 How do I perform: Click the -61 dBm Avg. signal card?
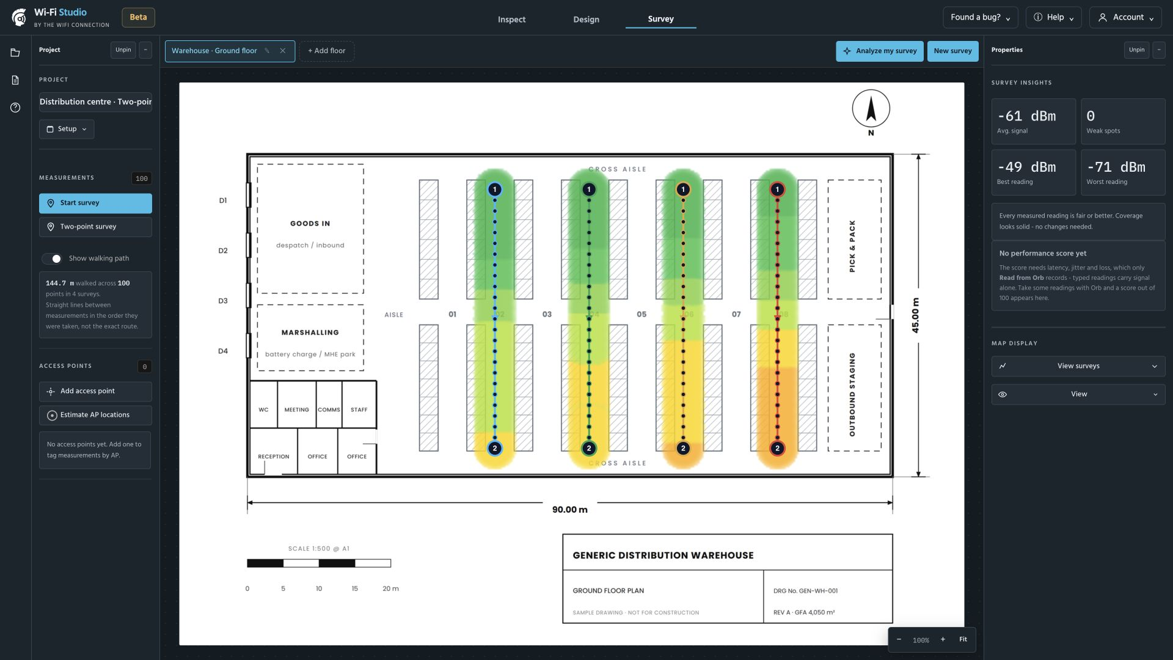(1033, 122)
